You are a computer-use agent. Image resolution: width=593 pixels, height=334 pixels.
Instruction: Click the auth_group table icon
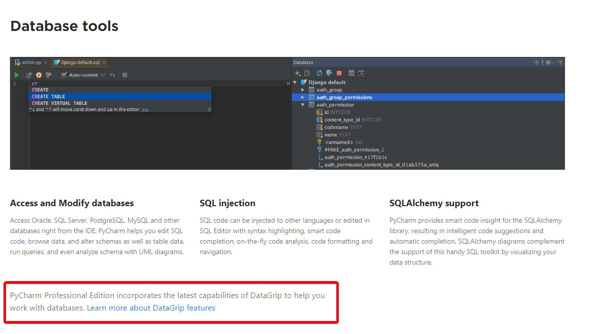pyautogui.click(x=311, y=90)
